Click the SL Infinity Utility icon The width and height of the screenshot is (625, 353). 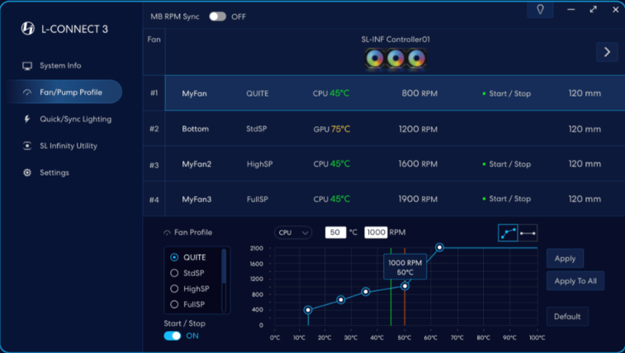tap(27, 146)
